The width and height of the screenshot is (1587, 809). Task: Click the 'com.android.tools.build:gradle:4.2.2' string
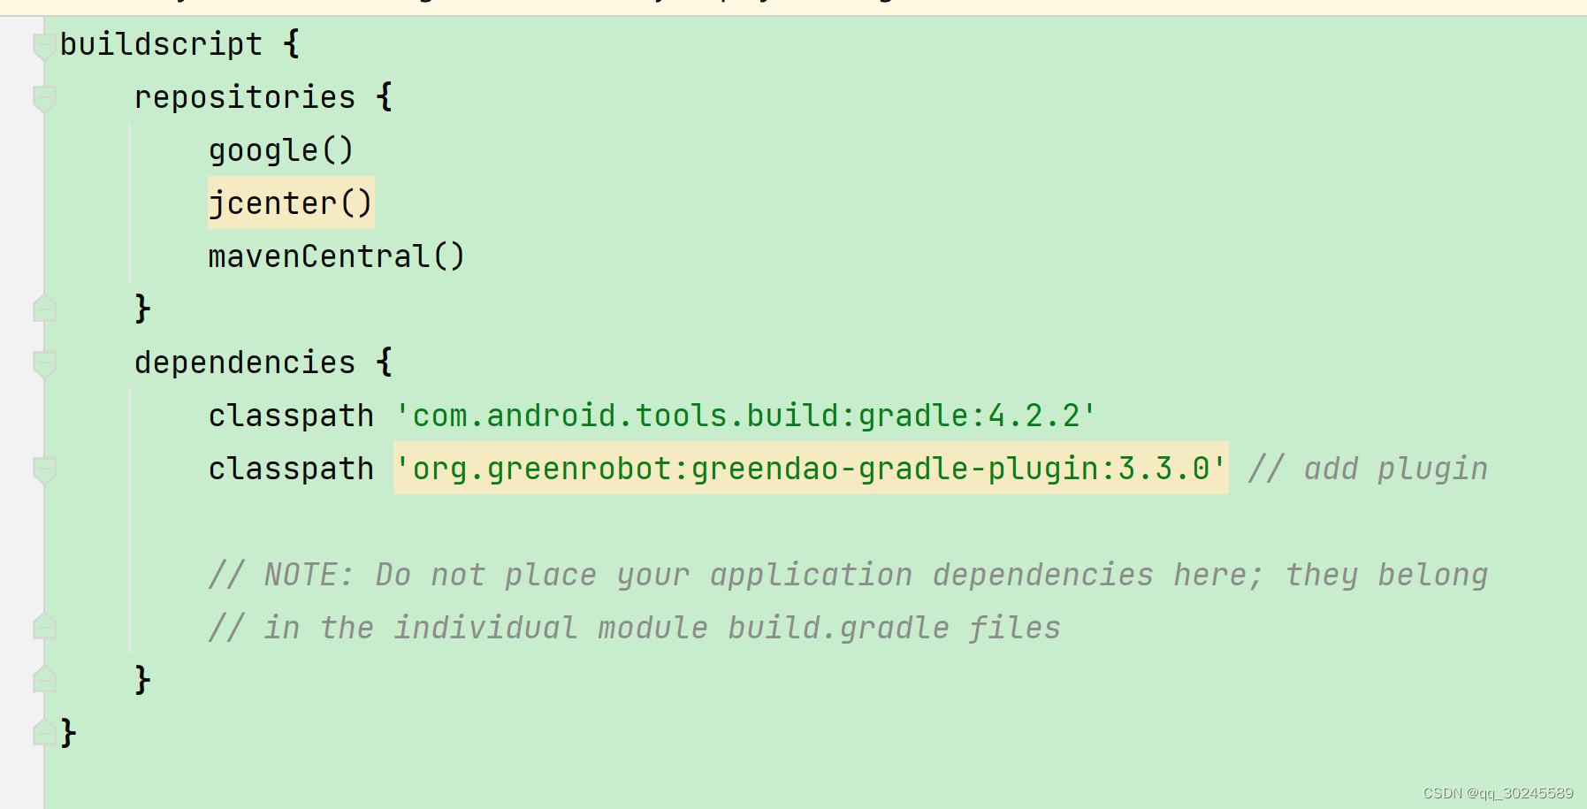[743, 416]
